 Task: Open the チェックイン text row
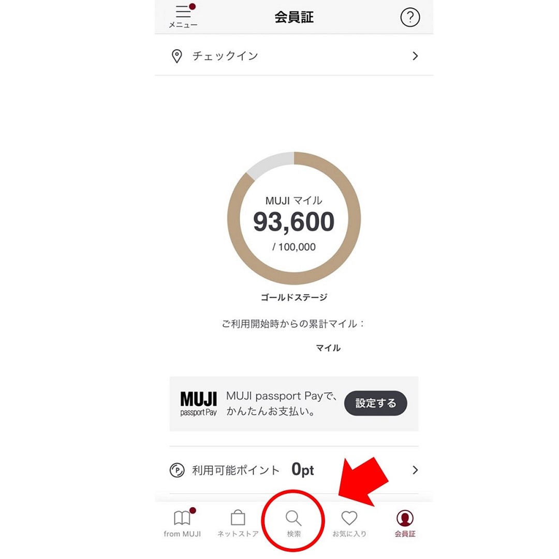(294, 56)
